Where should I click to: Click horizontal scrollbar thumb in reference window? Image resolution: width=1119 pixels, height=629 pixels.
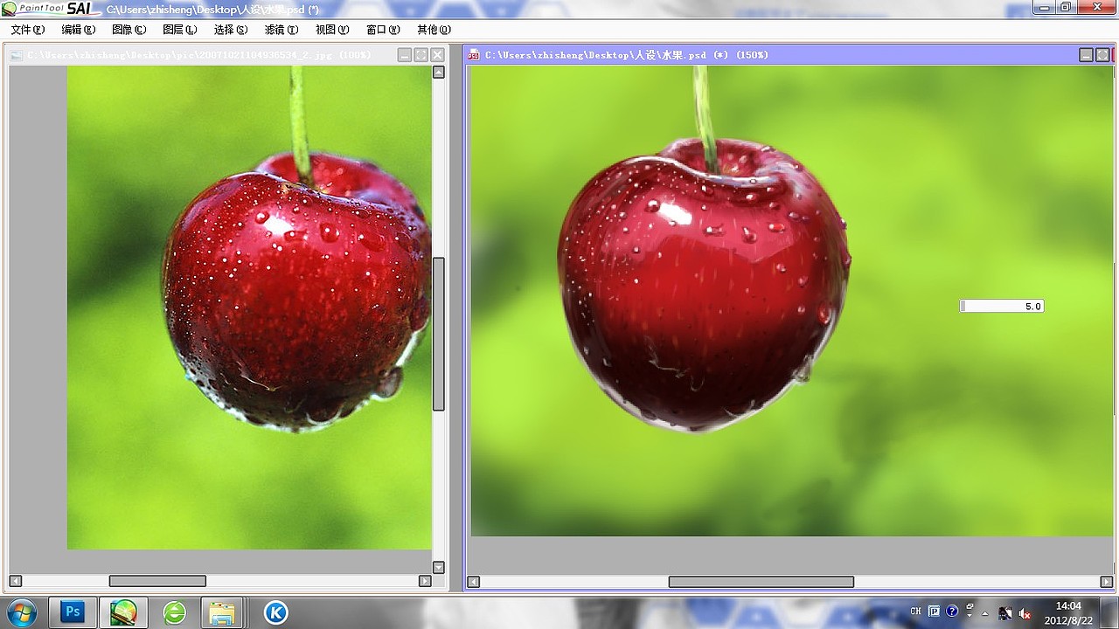point(157,581)
